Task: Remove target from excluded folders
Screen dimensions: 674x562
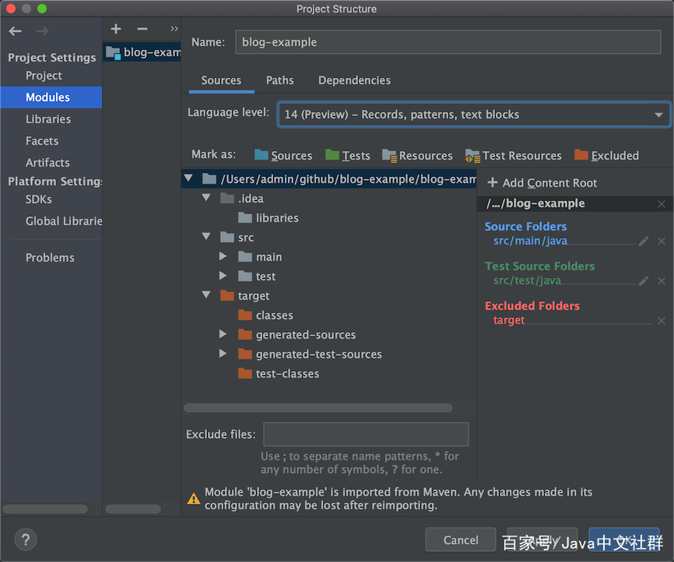Action: click(x=662, y=321)
